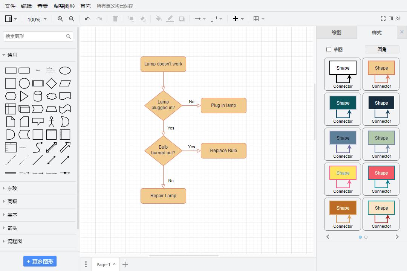Click the 搜索图形 search field
Screen dimensions: 407x271
click(x=36, y=36)
